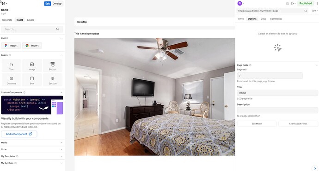Switch to the Comments tab

(276, 19)
